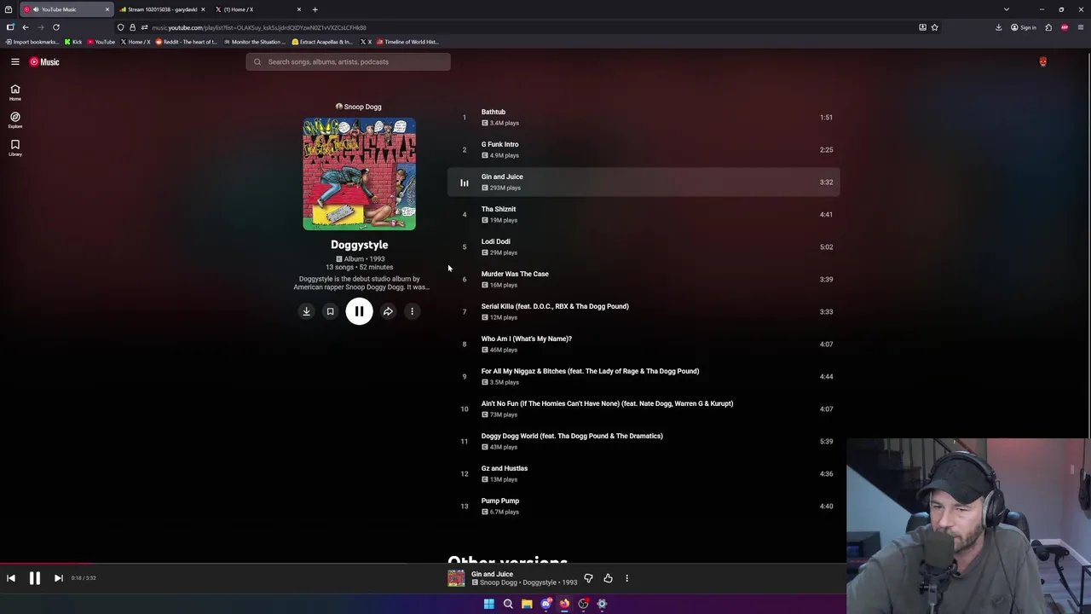Viewport: 1091px width, 614px height.
Task: Switch to Stream 102015038 garydavid tab
Action: 162,9
